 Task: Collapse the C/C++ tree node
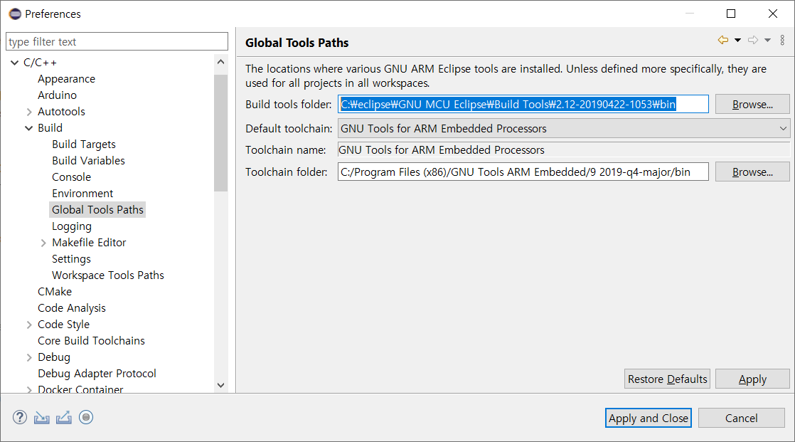point(15,63)
